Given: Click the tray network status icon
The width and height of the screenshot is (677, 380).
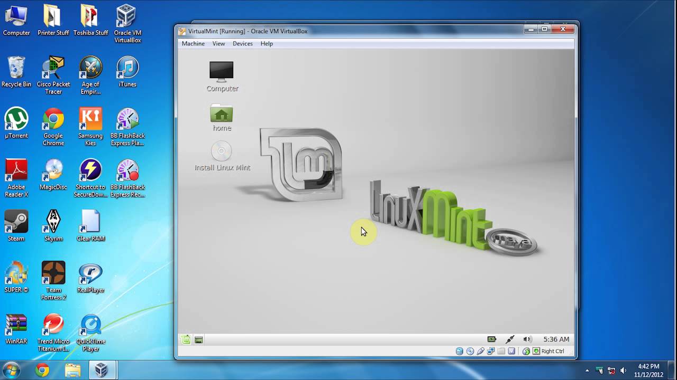Looking at the screenshot, I should pyautogui.click(x=611, y=370).
